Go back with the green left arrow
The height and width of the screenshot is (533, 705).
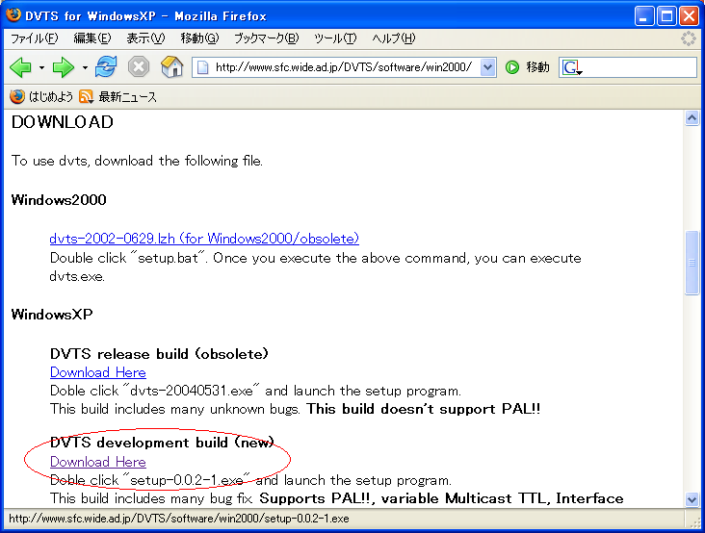(20, 67)
